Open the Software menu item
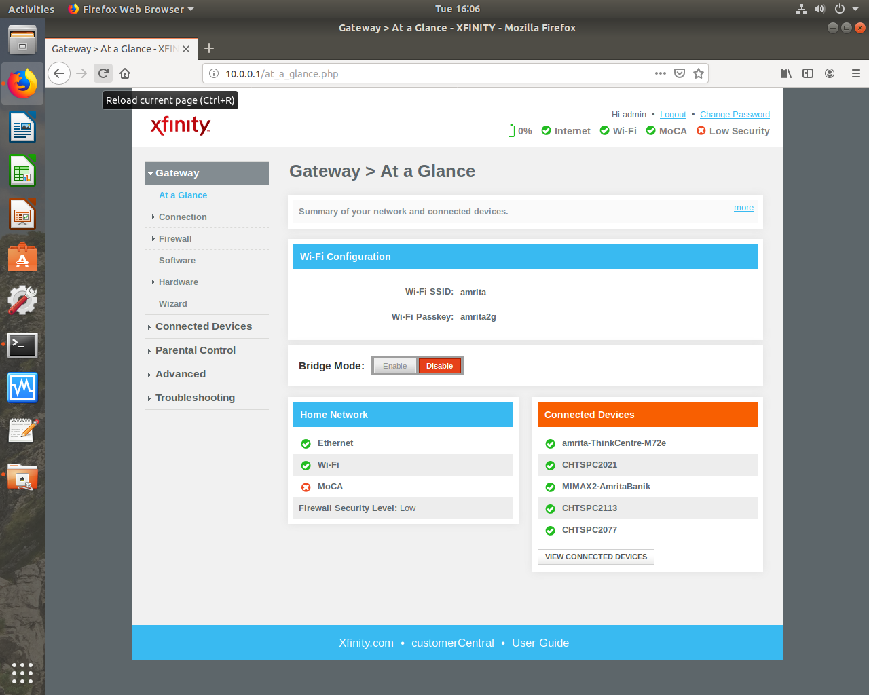This screenshot has width=869, height=695. point(177,261)
